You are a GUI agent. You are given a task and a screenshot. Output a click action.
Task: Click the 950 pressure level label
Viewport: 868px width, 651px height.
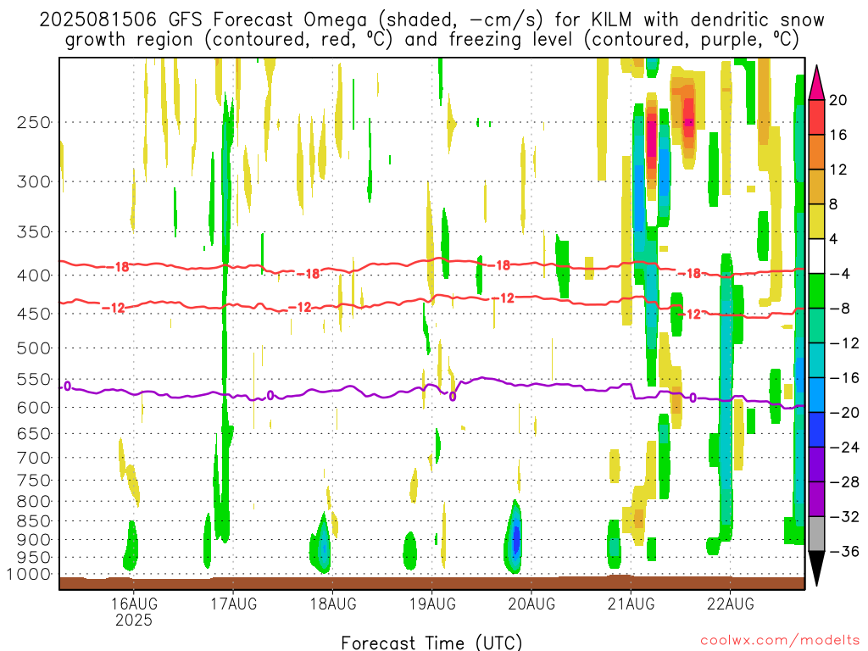click(34, 558)
